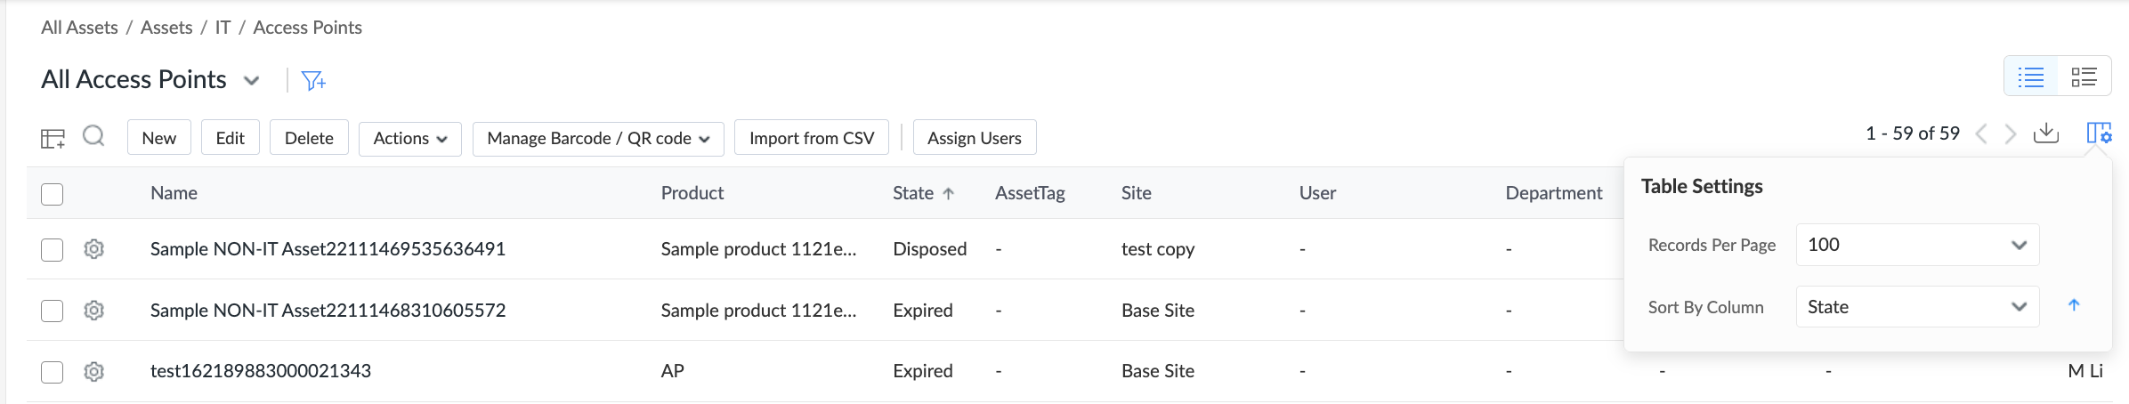Image resolution: width=2129 pixels, height=404 pixels.
Task: Go to IT breadcrumb
Action: pos(223,28)
